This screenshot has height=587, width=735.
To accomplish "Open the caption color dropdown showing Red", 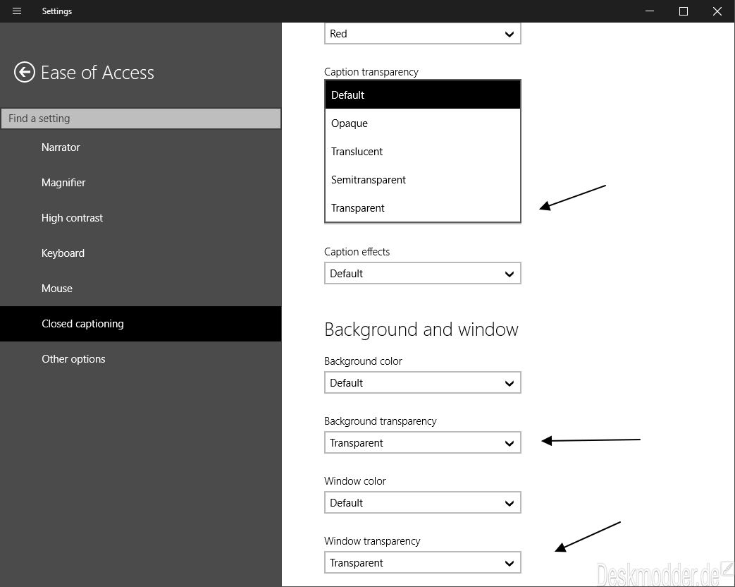I will click(x=422, y=34).
